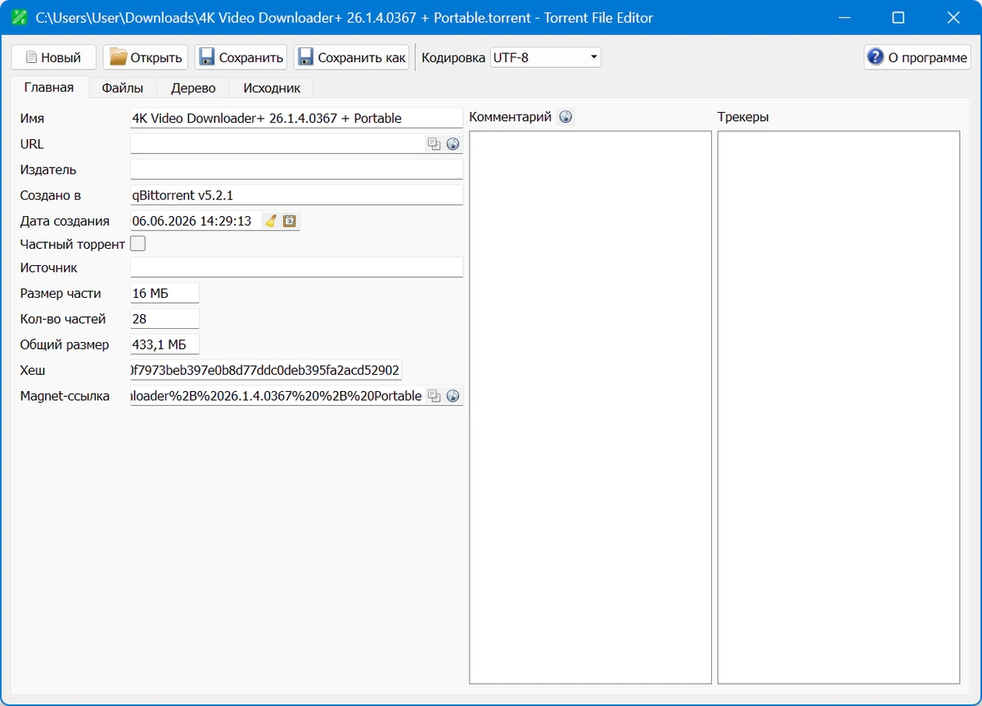The width and height of the screenshot is (982, 706).
Task: Switch to the Исходник tab
Action: [x=272, y=88]
